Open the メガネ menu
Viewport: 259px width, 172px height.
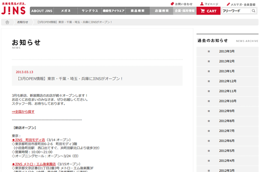click(66, 11)
